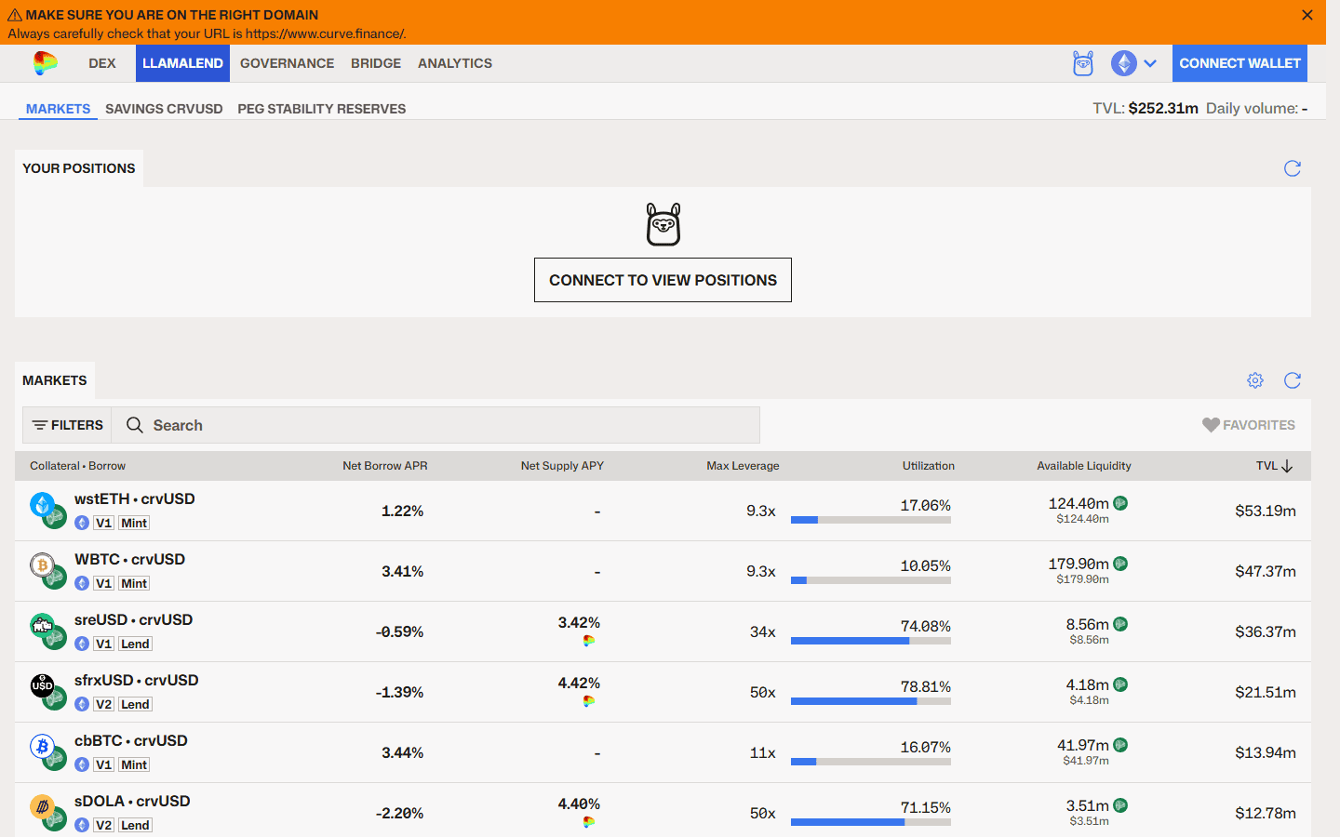This screenshot has height=837, width=1340.
Task: Click the sfrxUSD utilization bar at 78.81%
Action: point(871,701)
